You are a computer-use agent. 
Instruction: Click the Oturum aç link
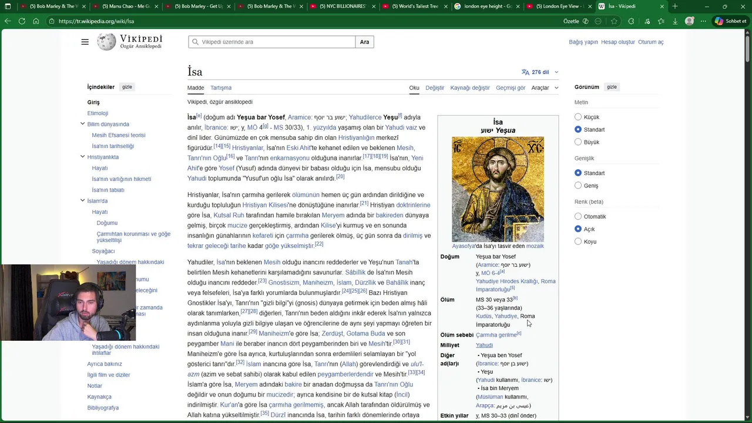(651, 42)
